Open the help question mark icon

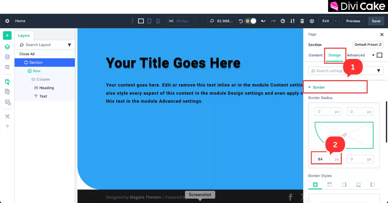7,126
